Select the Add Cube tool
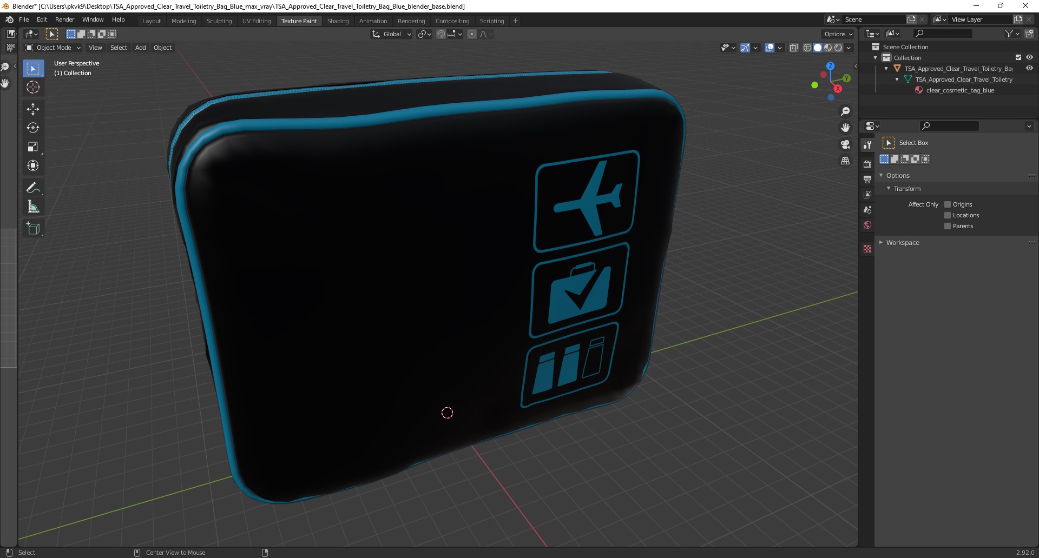The width and height of the screenshot is (1039, 558). pos(33,228)
